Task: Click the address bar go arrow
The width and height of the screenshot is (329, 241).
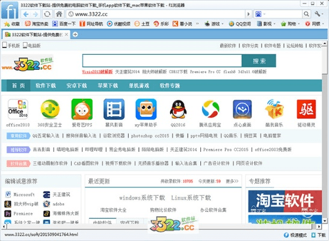Action: click(x=248, y=14)
